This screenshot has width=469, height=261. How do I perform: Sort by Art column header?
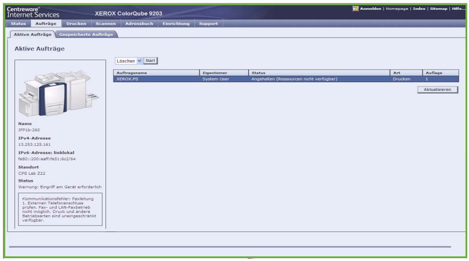[x=406, y=72]
